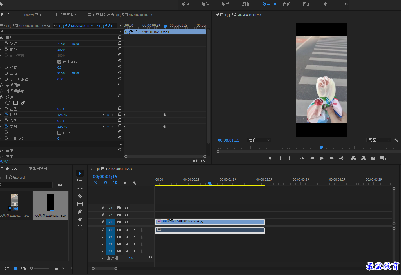Step back one frame
The image size is (401, 275).
click(312, 158)
